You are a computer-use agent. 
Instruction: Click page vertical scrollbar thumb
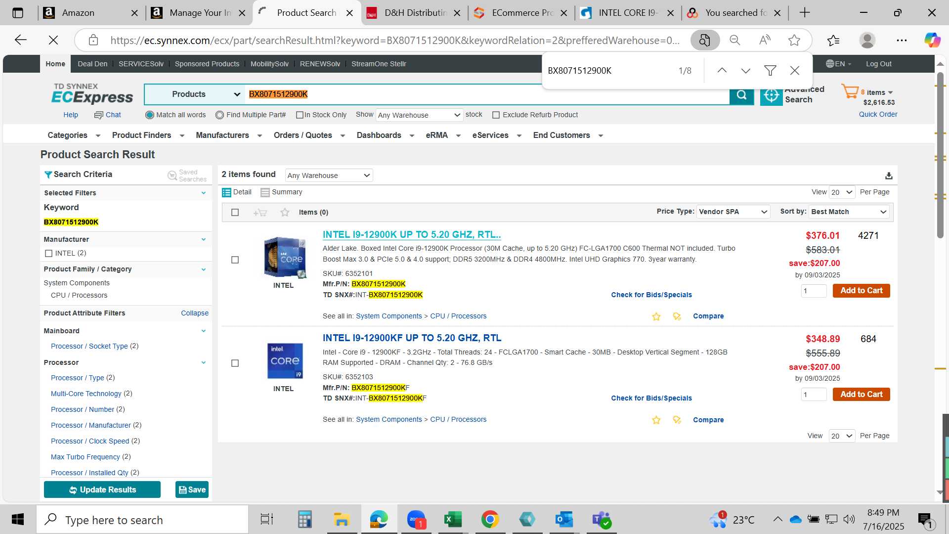pyautogui.click(x=940, y=156)
